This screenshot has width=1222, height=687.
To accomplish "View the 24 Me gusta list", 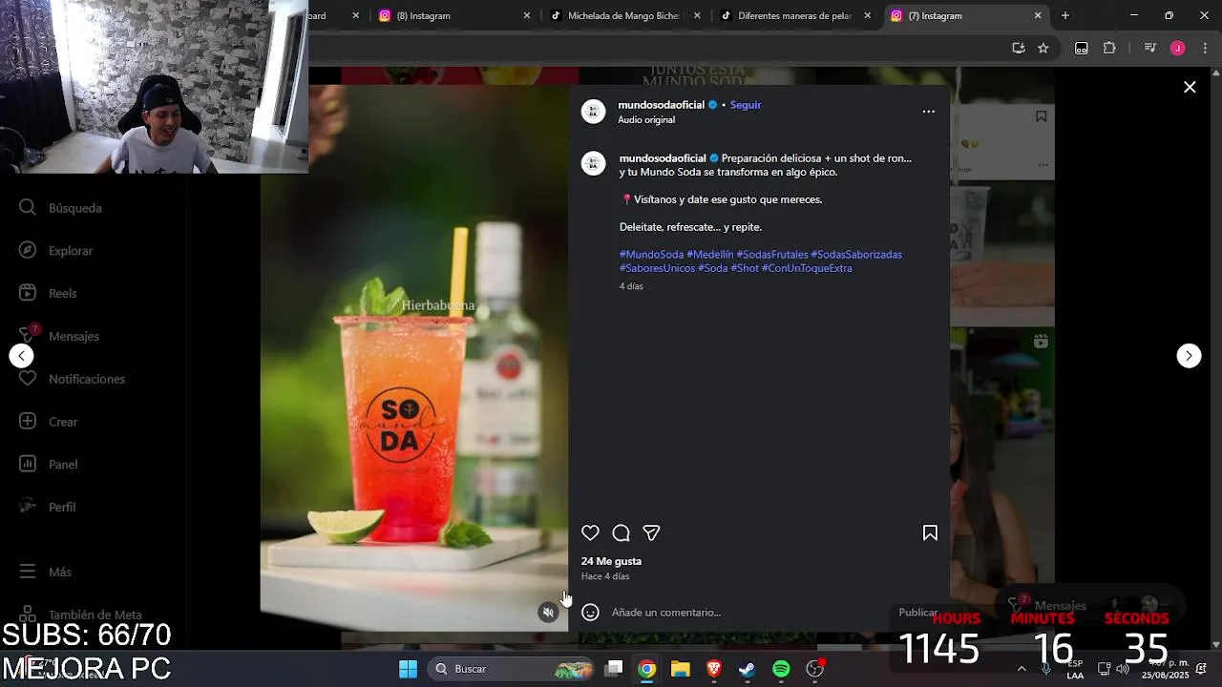I will (611, 561).
